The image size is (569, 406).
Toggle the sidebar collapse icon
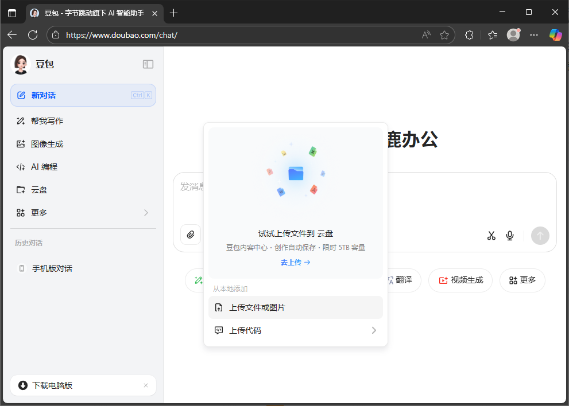[148, 64]
